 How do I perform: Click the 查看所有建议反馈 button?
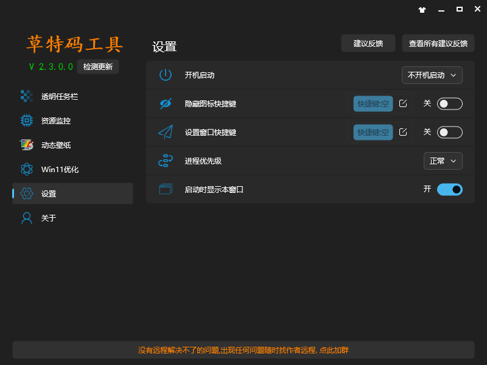click(x=438, y=43)
